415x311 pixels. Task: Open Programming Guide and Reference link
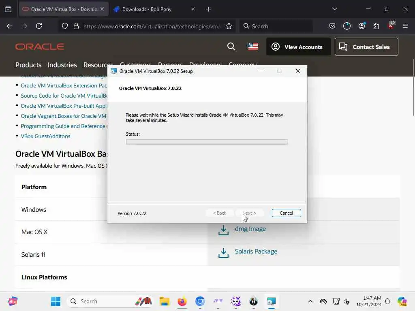[x=64, y=126]
